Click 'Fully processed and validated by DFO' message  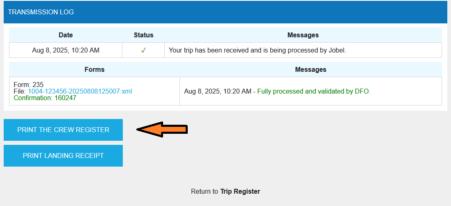(x=313, y=91)
